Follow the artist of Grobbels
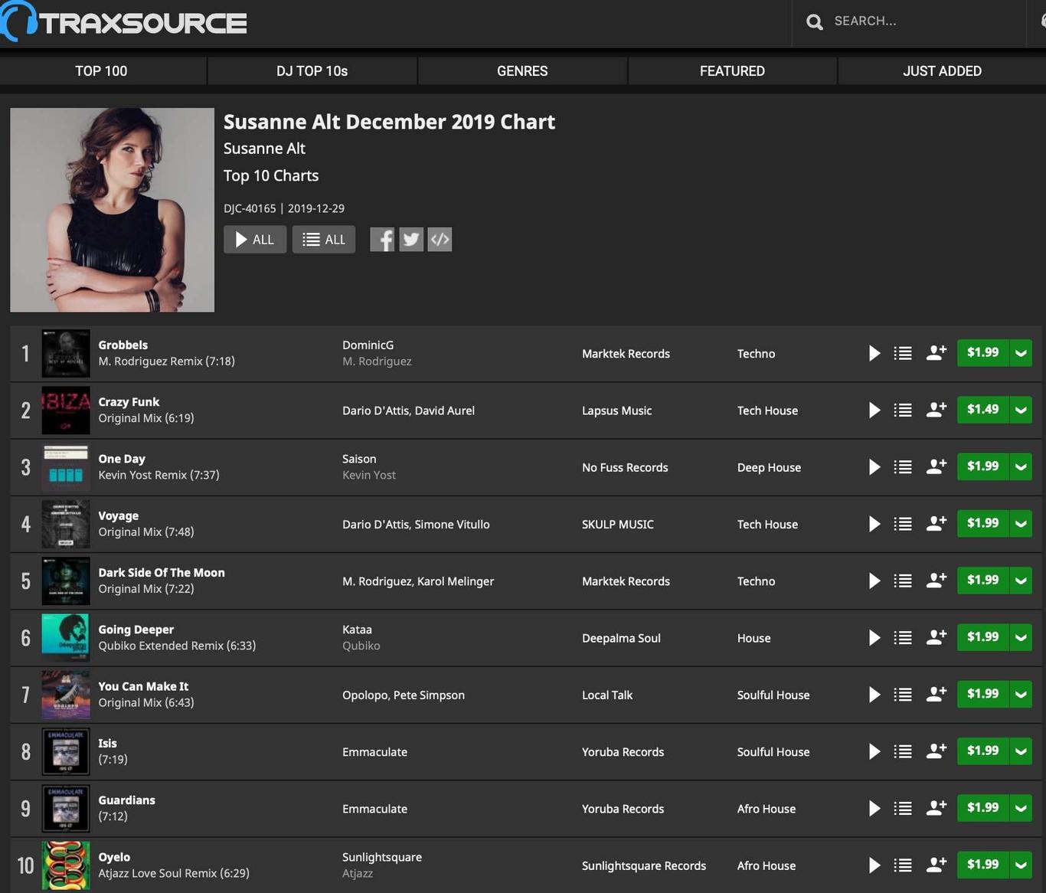 point(936,353)
